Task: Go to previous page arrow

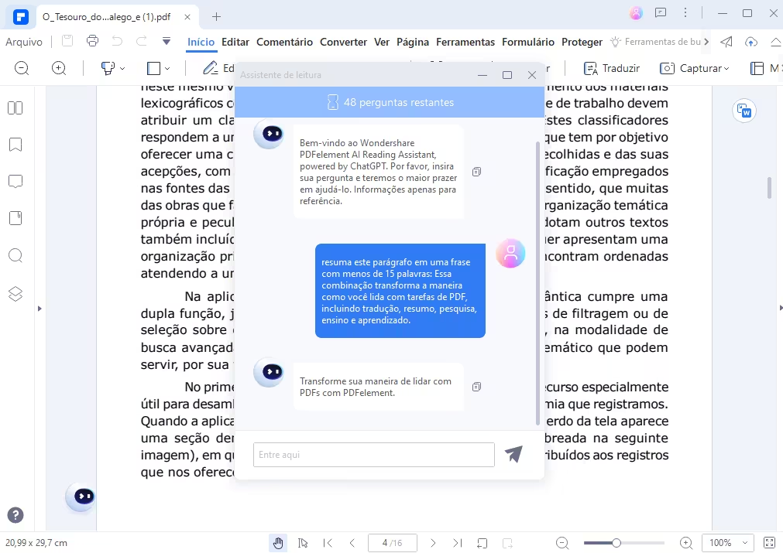Action: pyautogui.click(x=352, y=542)
